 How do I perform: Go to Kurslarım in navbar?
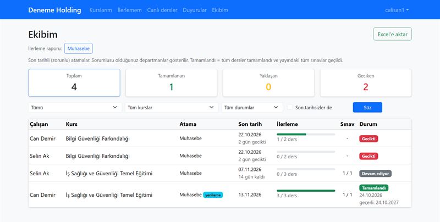click(x=101, y=10)
